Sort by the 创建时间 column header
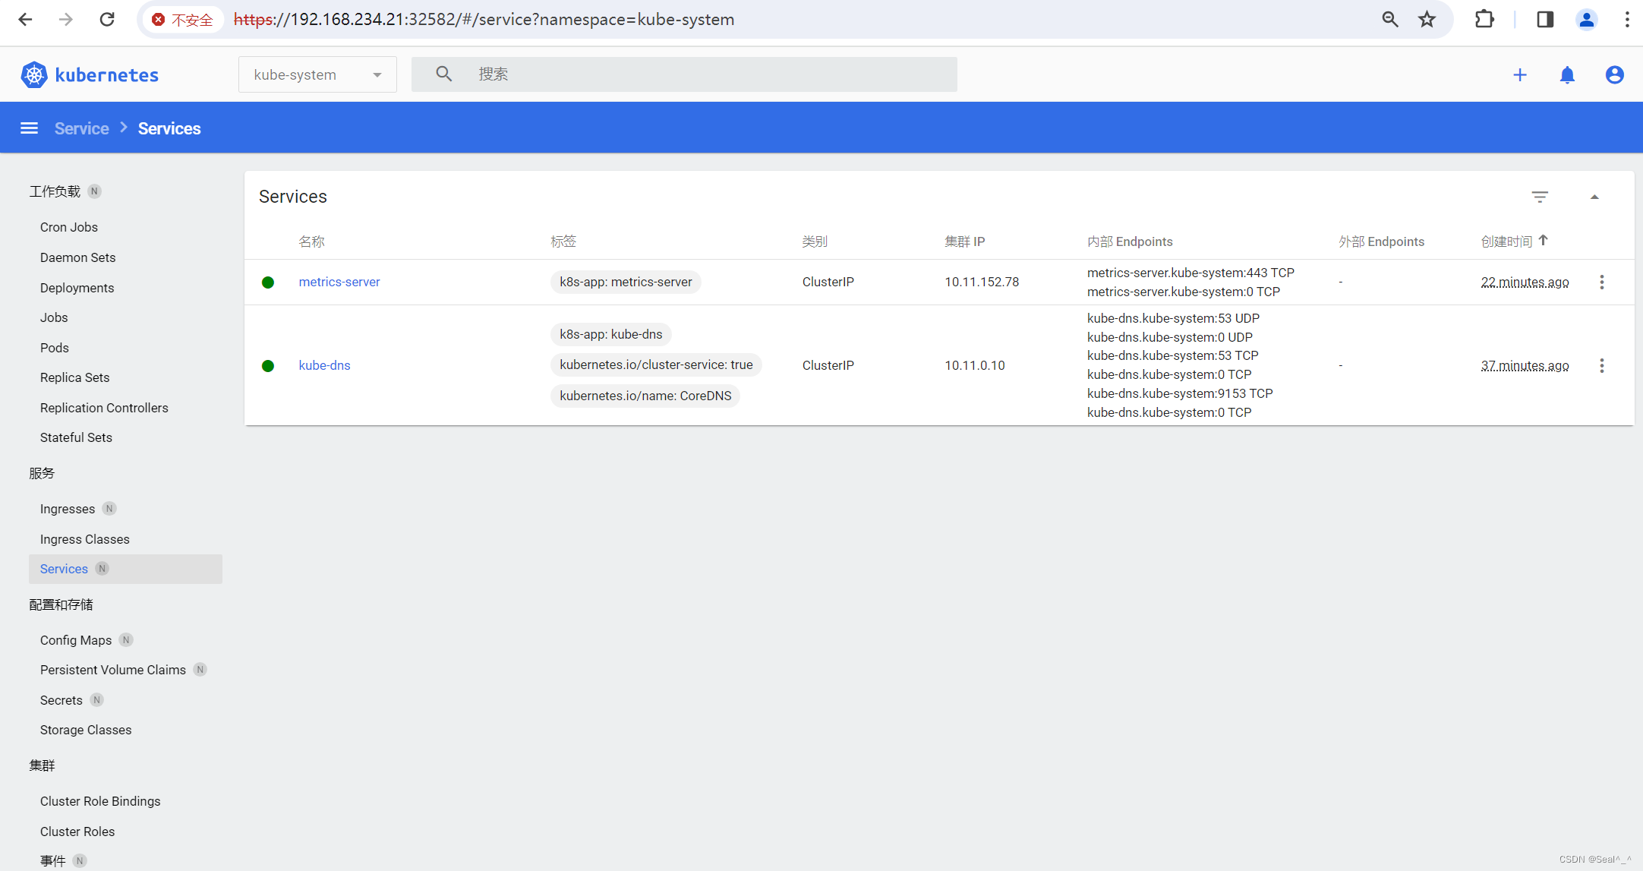 [x=1507, y=241]
